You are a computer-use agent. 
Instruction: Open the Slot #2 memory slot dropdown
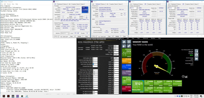click(x=172, y=8)
